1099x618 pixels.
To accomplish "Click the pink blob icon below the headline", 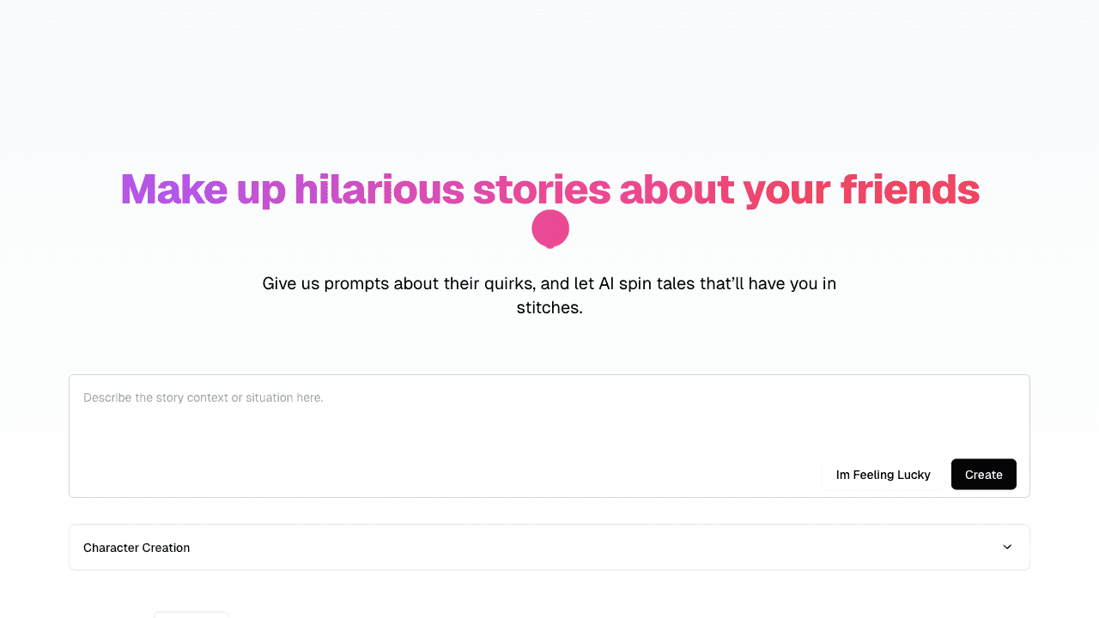I will click(550, 229).
